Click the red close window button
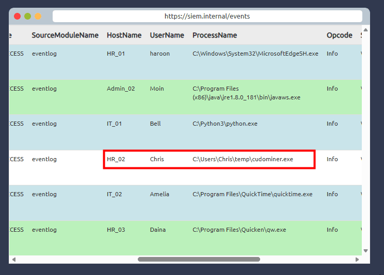 click(18, 16)
